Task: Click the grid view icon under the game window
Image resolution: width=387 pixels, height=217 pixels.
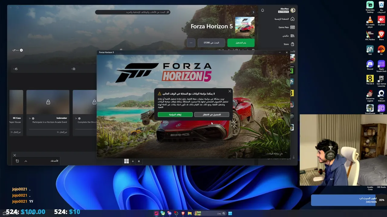Action: click(x=126, y=161)
